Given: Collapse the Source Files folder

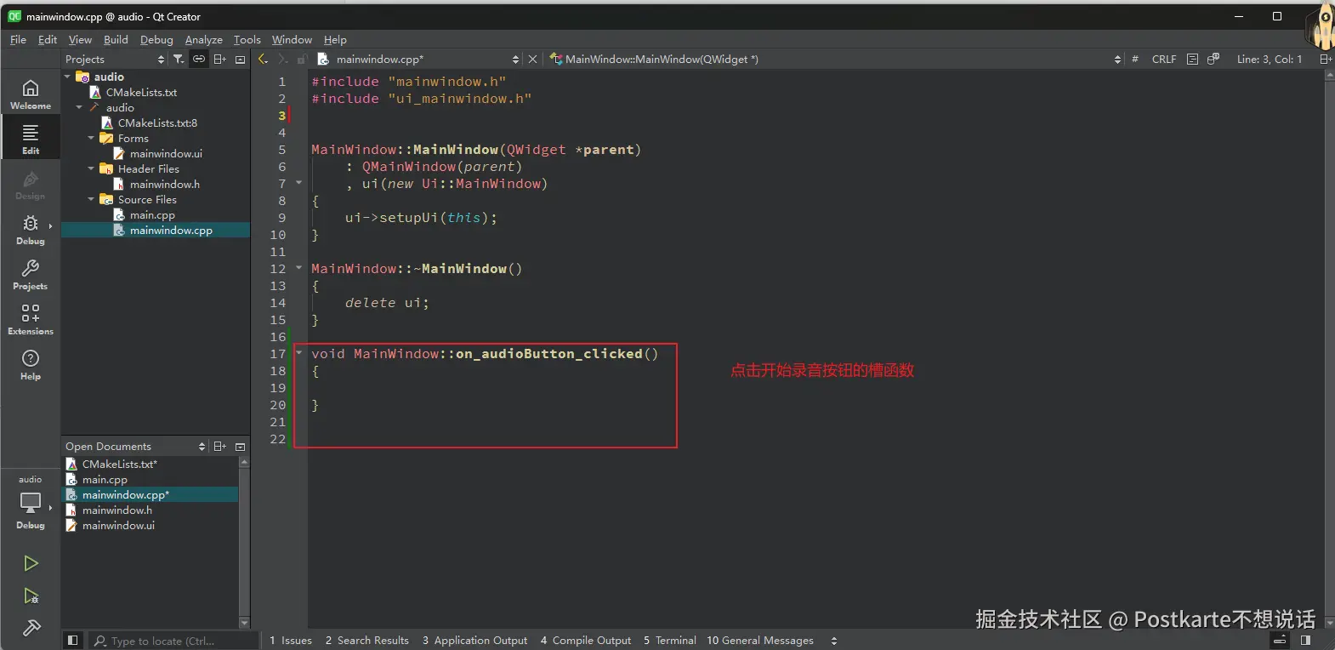Looking at the screenshot, I should coord(91,199).
